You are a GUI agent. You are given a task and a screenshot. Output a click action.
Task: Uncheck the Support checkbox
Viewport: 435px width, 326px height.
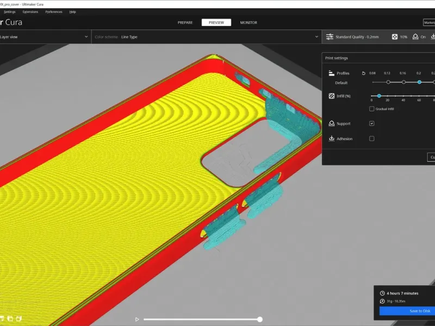(x=372, y=123)
